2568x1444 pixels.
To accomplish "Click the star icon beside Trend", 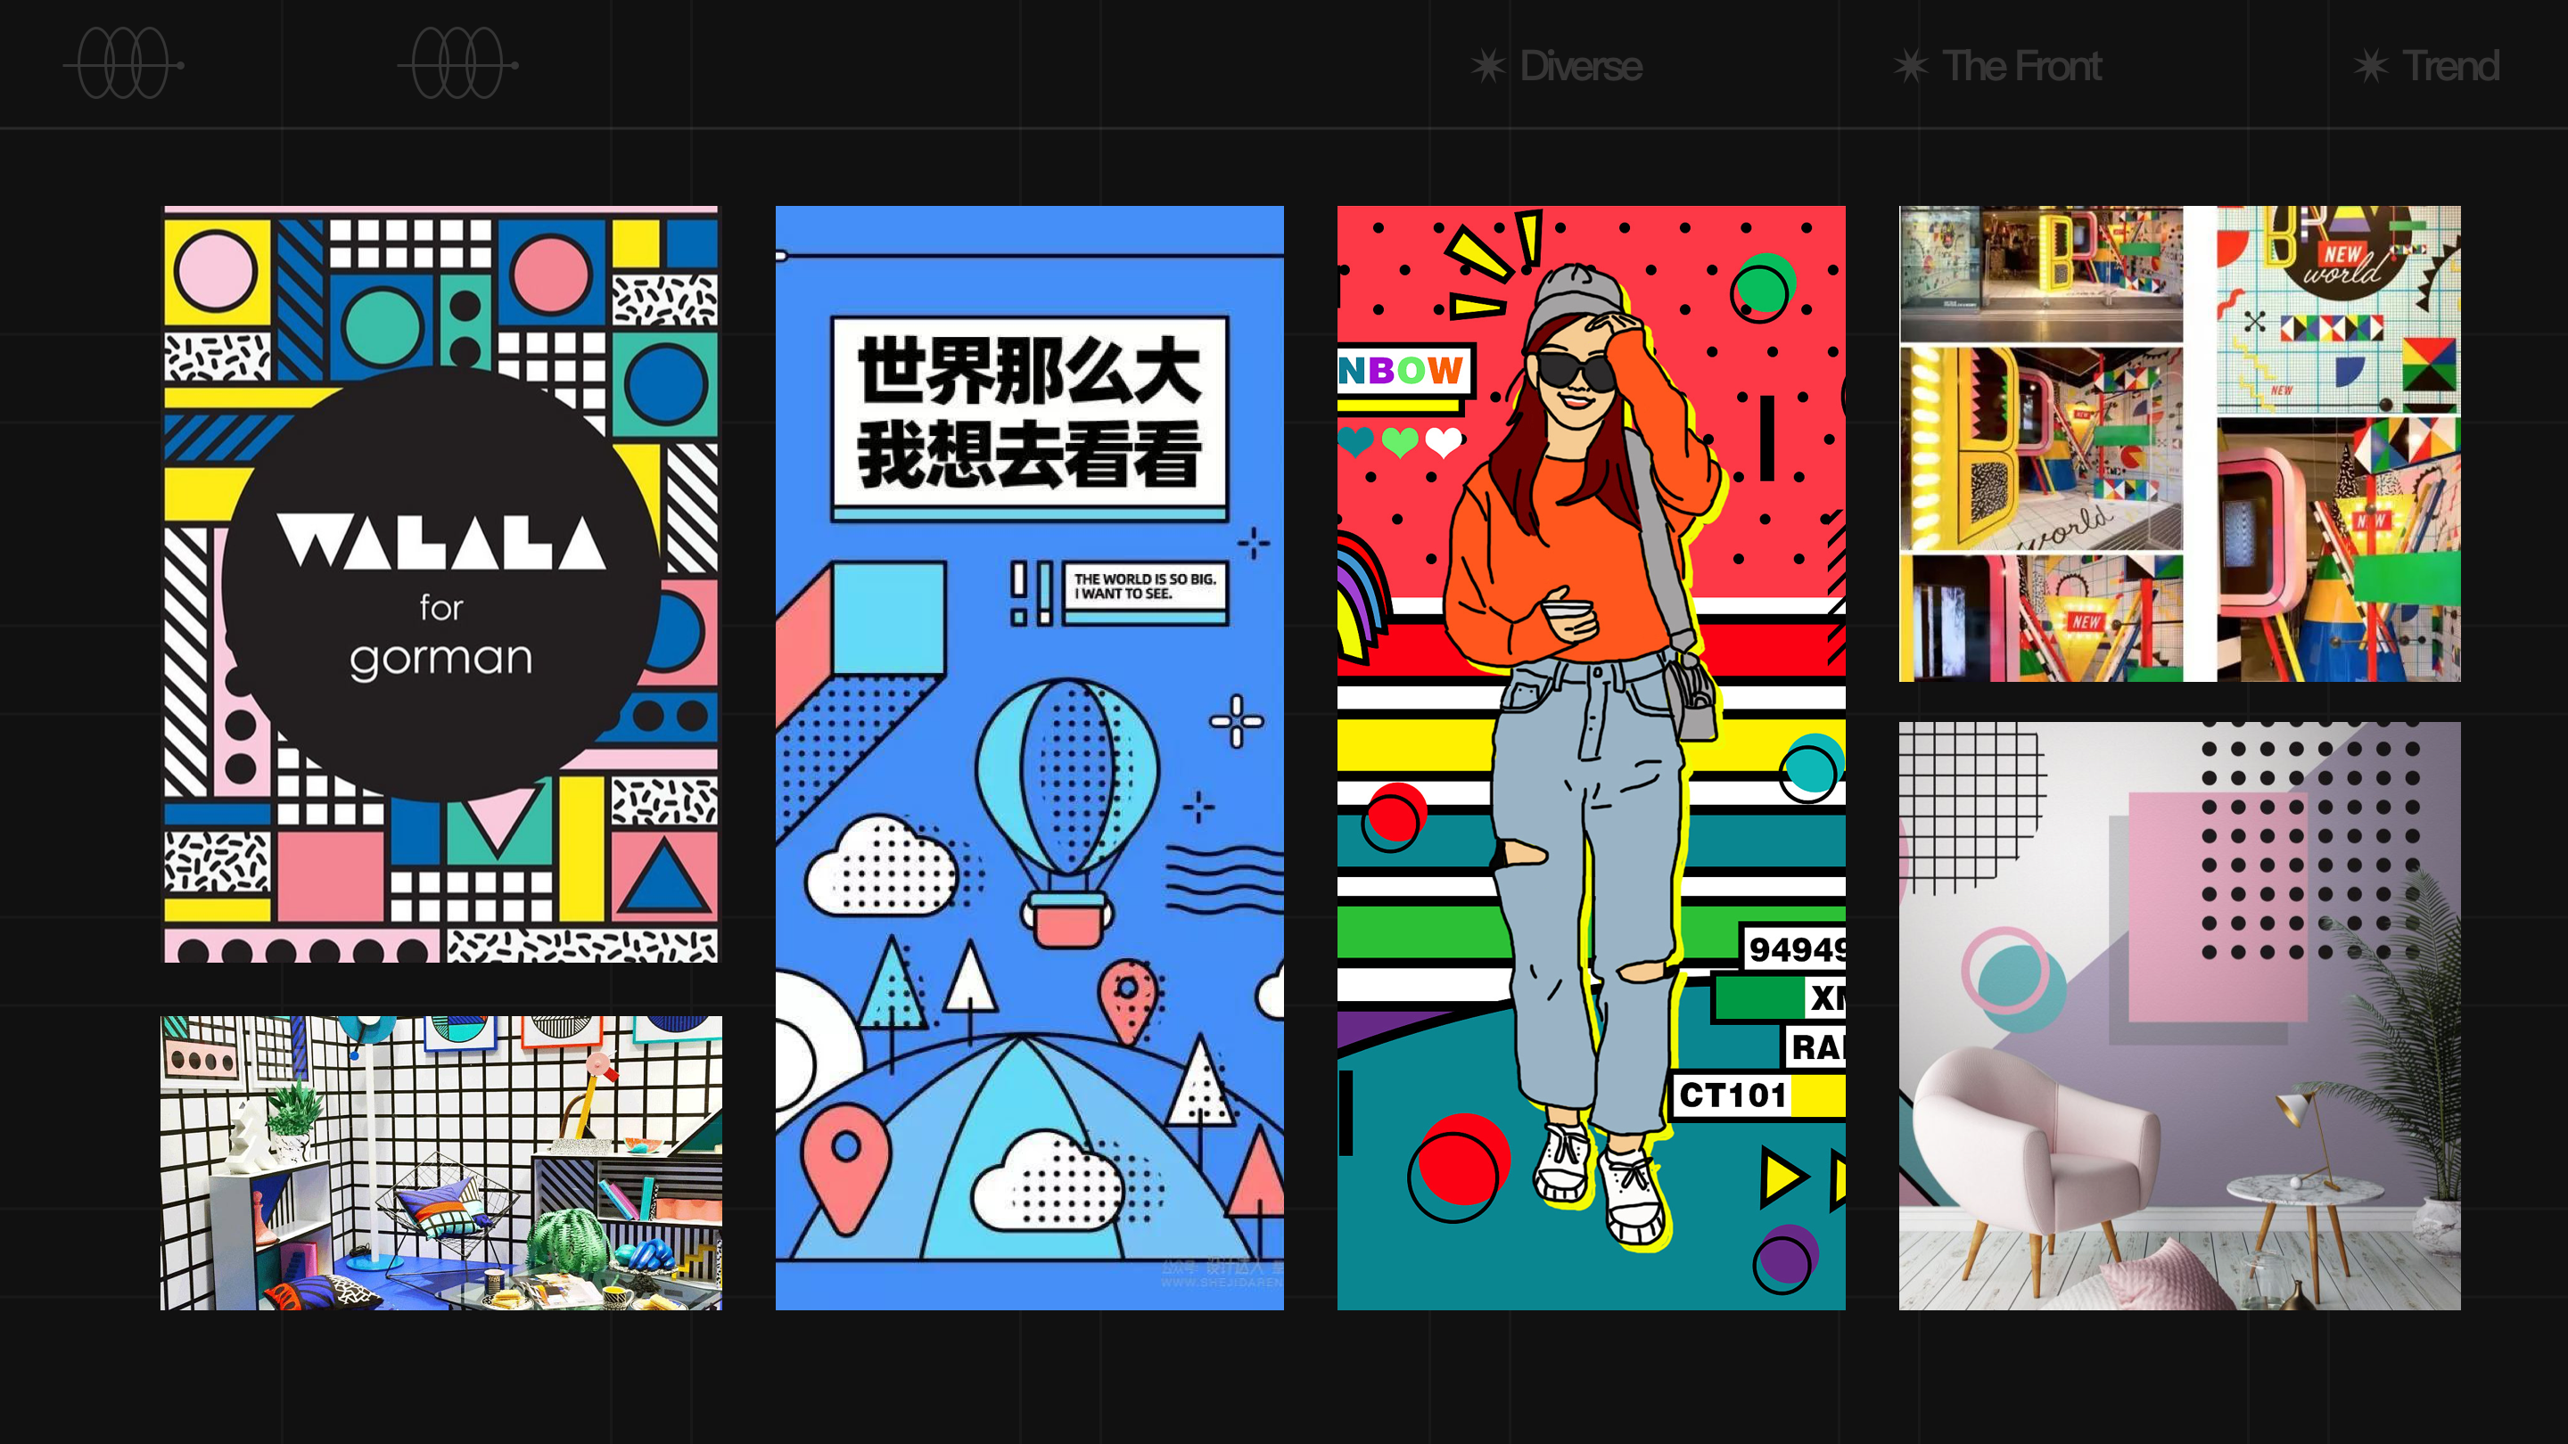I will point(2371,66).
